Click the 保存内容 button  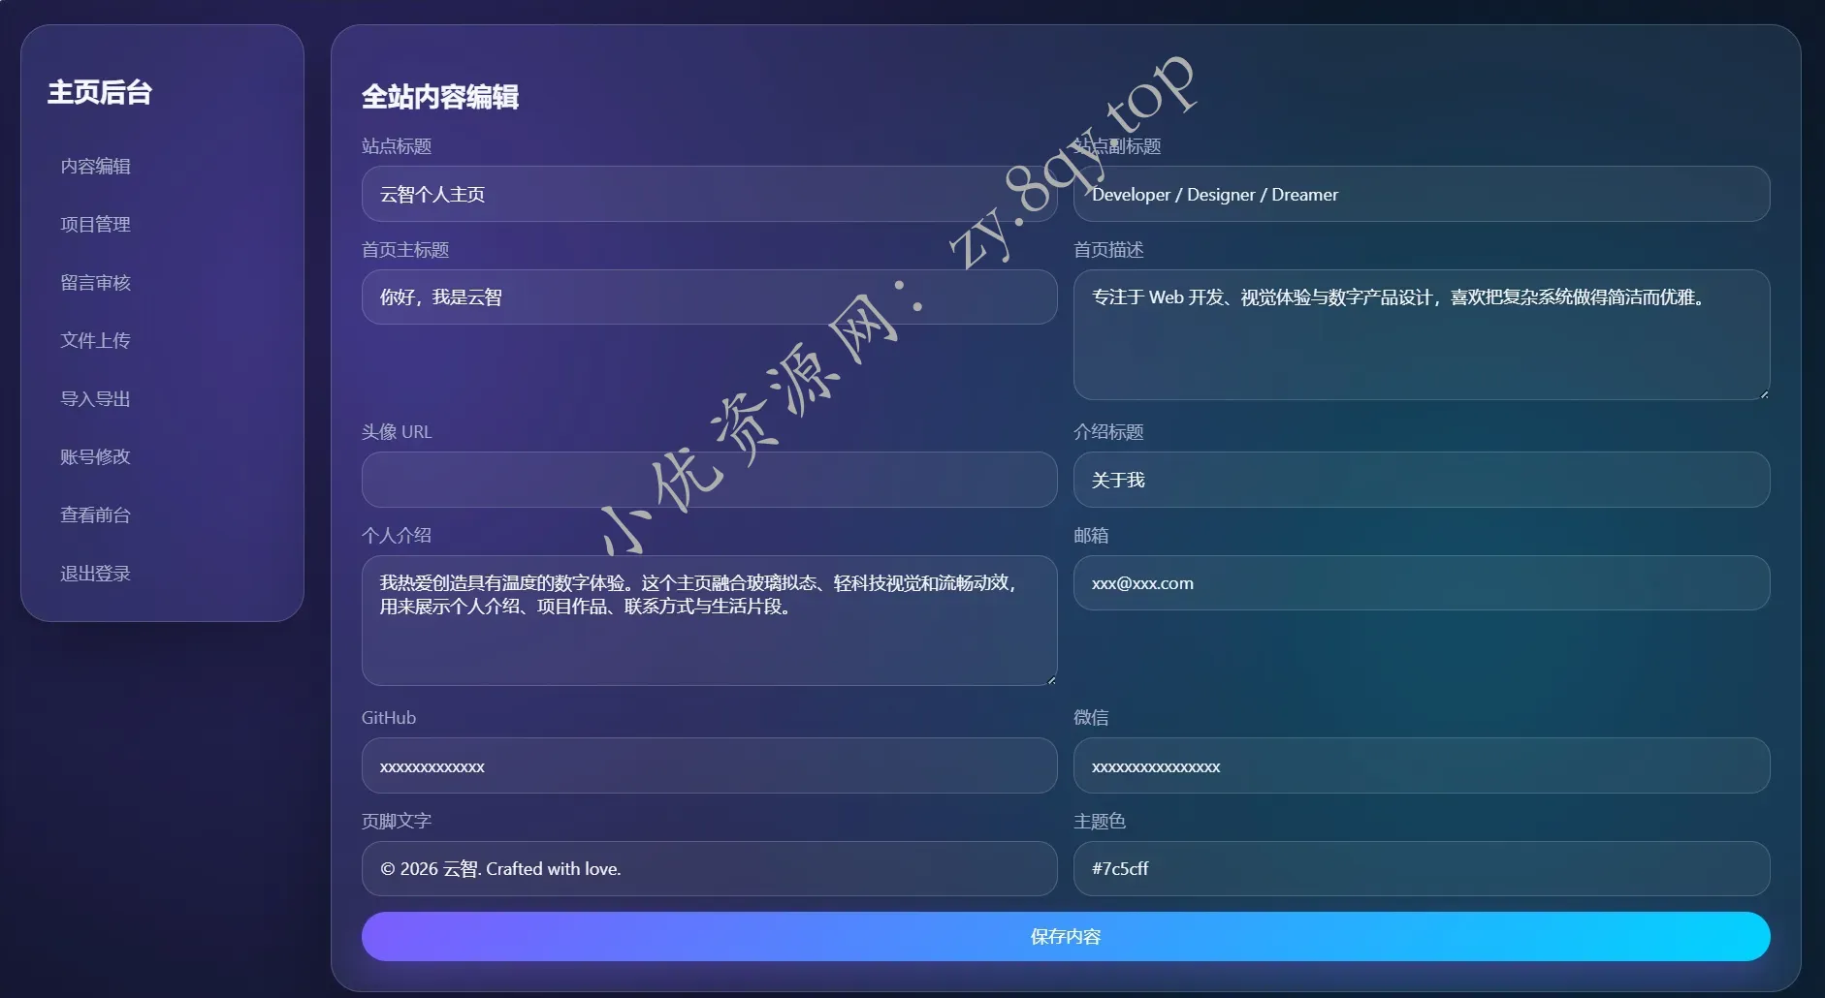click(1066, 936)
